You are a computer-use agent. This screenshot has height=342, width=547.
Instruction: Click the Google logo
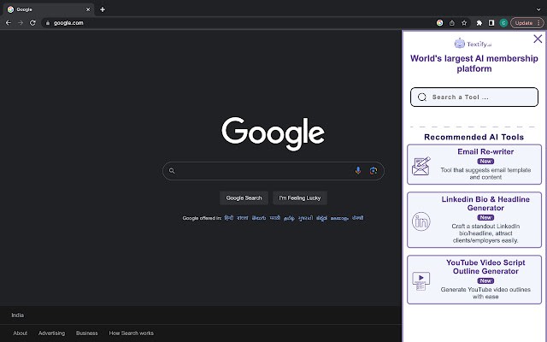[273, 133]
